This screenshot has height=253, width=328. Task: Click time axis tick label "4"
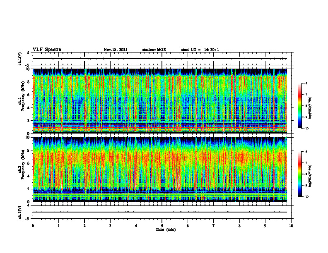click(136, 226)
